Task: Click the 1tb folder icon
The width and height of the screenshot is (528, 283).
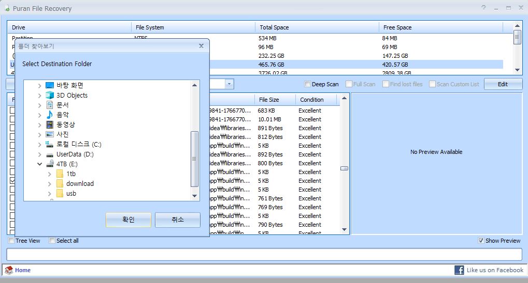Action: (60, 174)
